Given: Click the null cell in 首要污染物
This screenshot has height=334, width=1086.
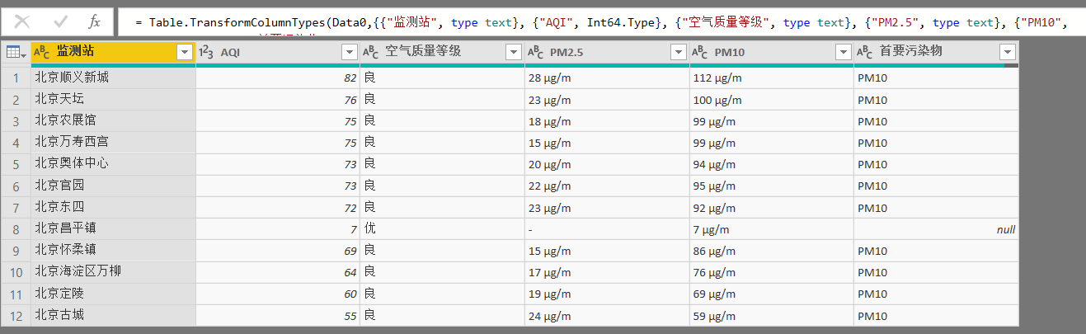Looking at the screenshot, I should (936, 229).
